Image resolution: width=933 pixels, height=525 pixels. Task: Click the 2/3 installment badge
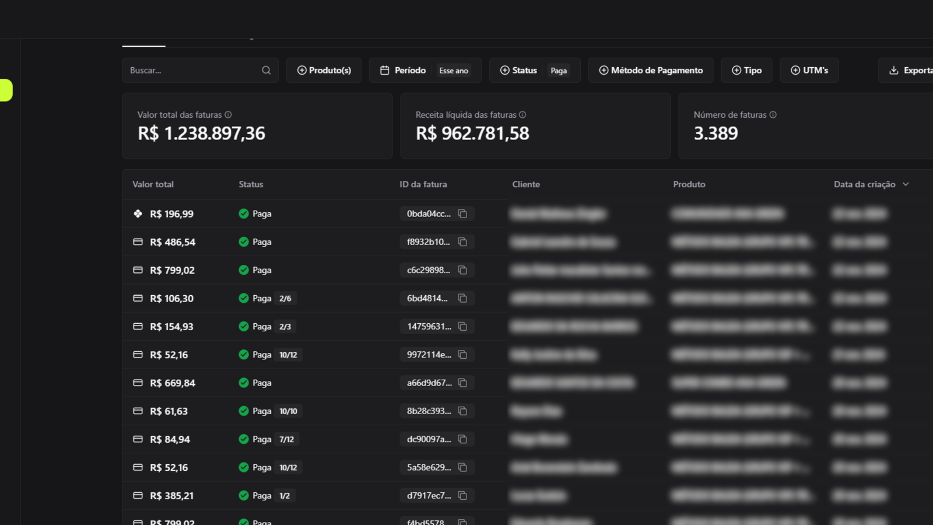285,327
